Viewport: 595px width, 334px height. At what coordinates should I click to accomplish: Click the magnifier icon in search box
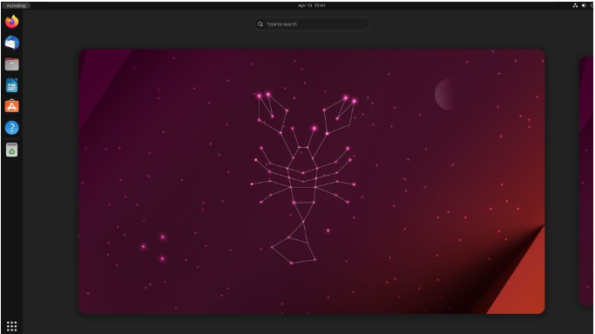[x=260, y=23]
